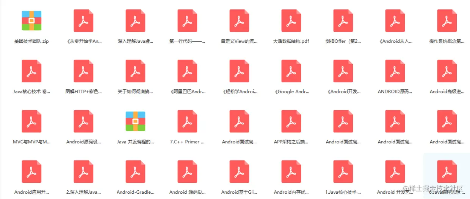The height and width of the screenshot is (199, 470).
Task: Select the Android-Gradle... PDF icon
Action: point(135,171)
